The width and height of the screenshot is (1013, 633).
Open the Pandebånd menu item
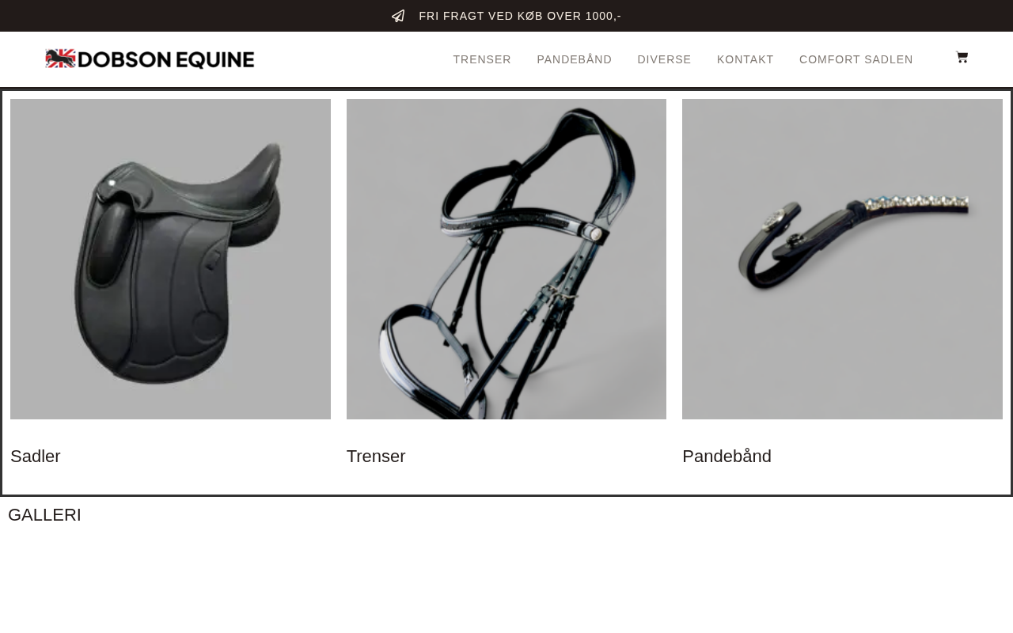pos(575,59)
